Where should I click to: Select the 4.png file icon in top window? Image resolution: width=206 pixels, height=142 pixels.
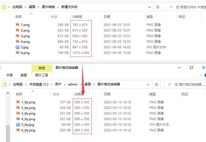coord(18,41)
